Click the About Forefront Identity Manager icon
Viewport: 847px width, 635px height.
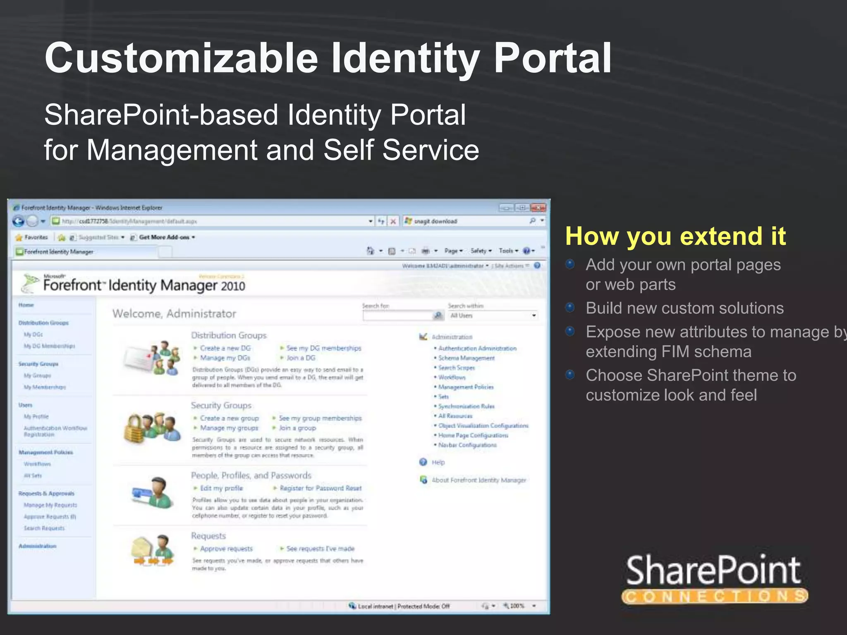(423, 480)
